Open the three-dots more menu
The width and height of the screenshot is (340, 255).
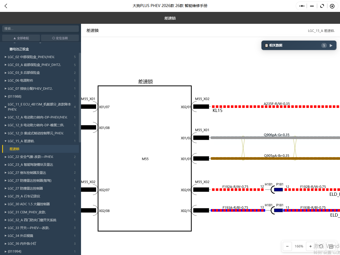302,6
